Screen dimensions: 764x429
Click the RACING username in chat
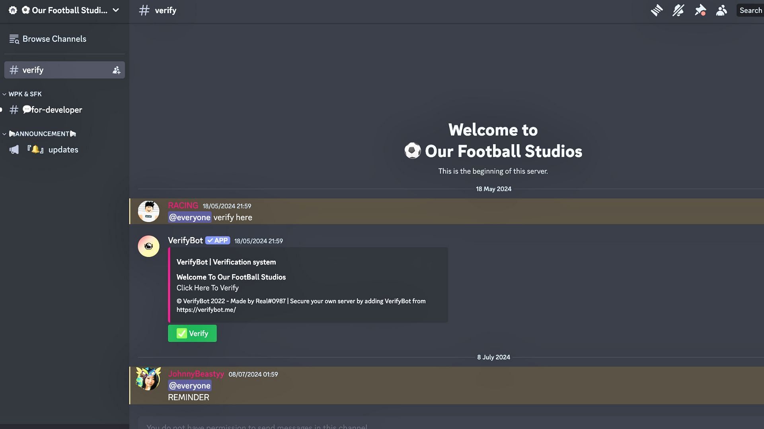[x=183, y=205]
